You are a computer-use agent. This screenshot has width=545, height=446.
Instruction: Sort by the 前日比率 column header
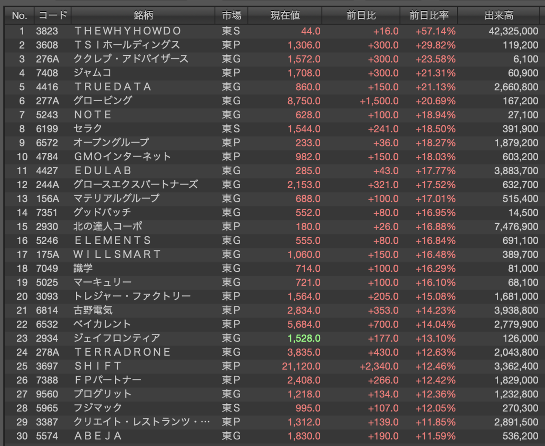click(429, 15)
